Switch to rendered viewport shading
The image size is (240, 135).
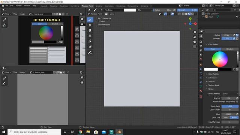coord(192,14)
